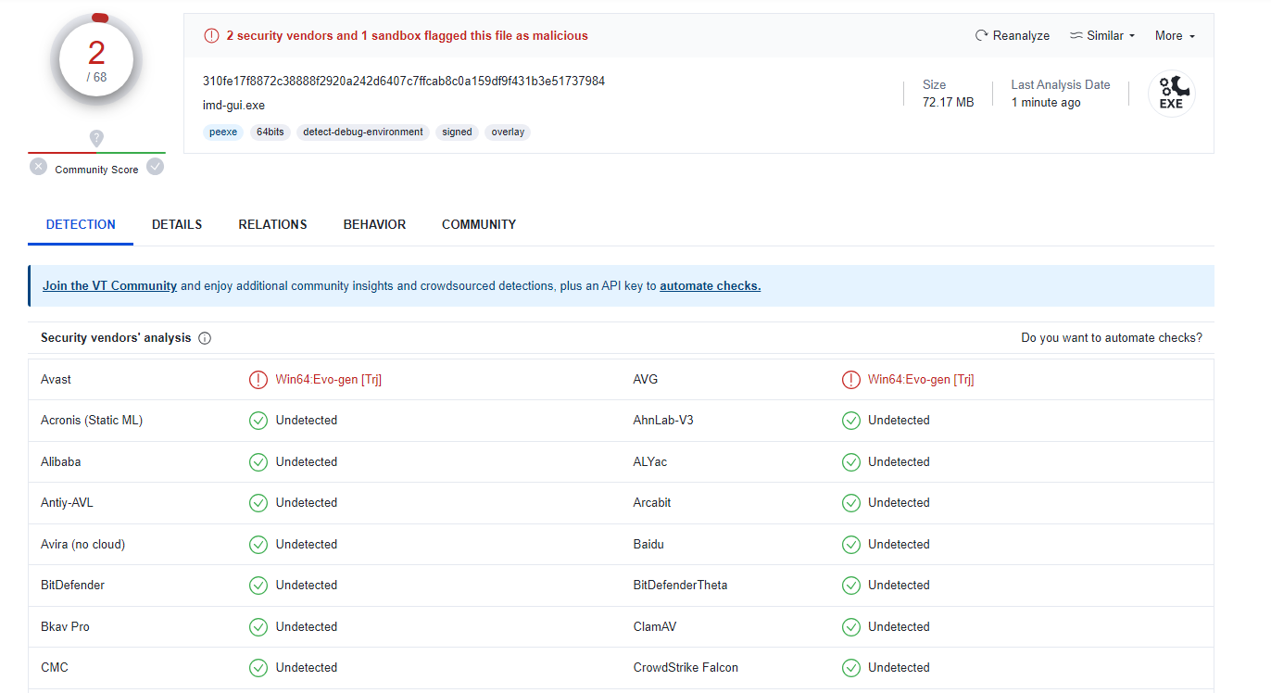The height and width of the screenshot is (693, 1271).
Task: Open the Similar dropdown menu
Action: click(1101, 36)
